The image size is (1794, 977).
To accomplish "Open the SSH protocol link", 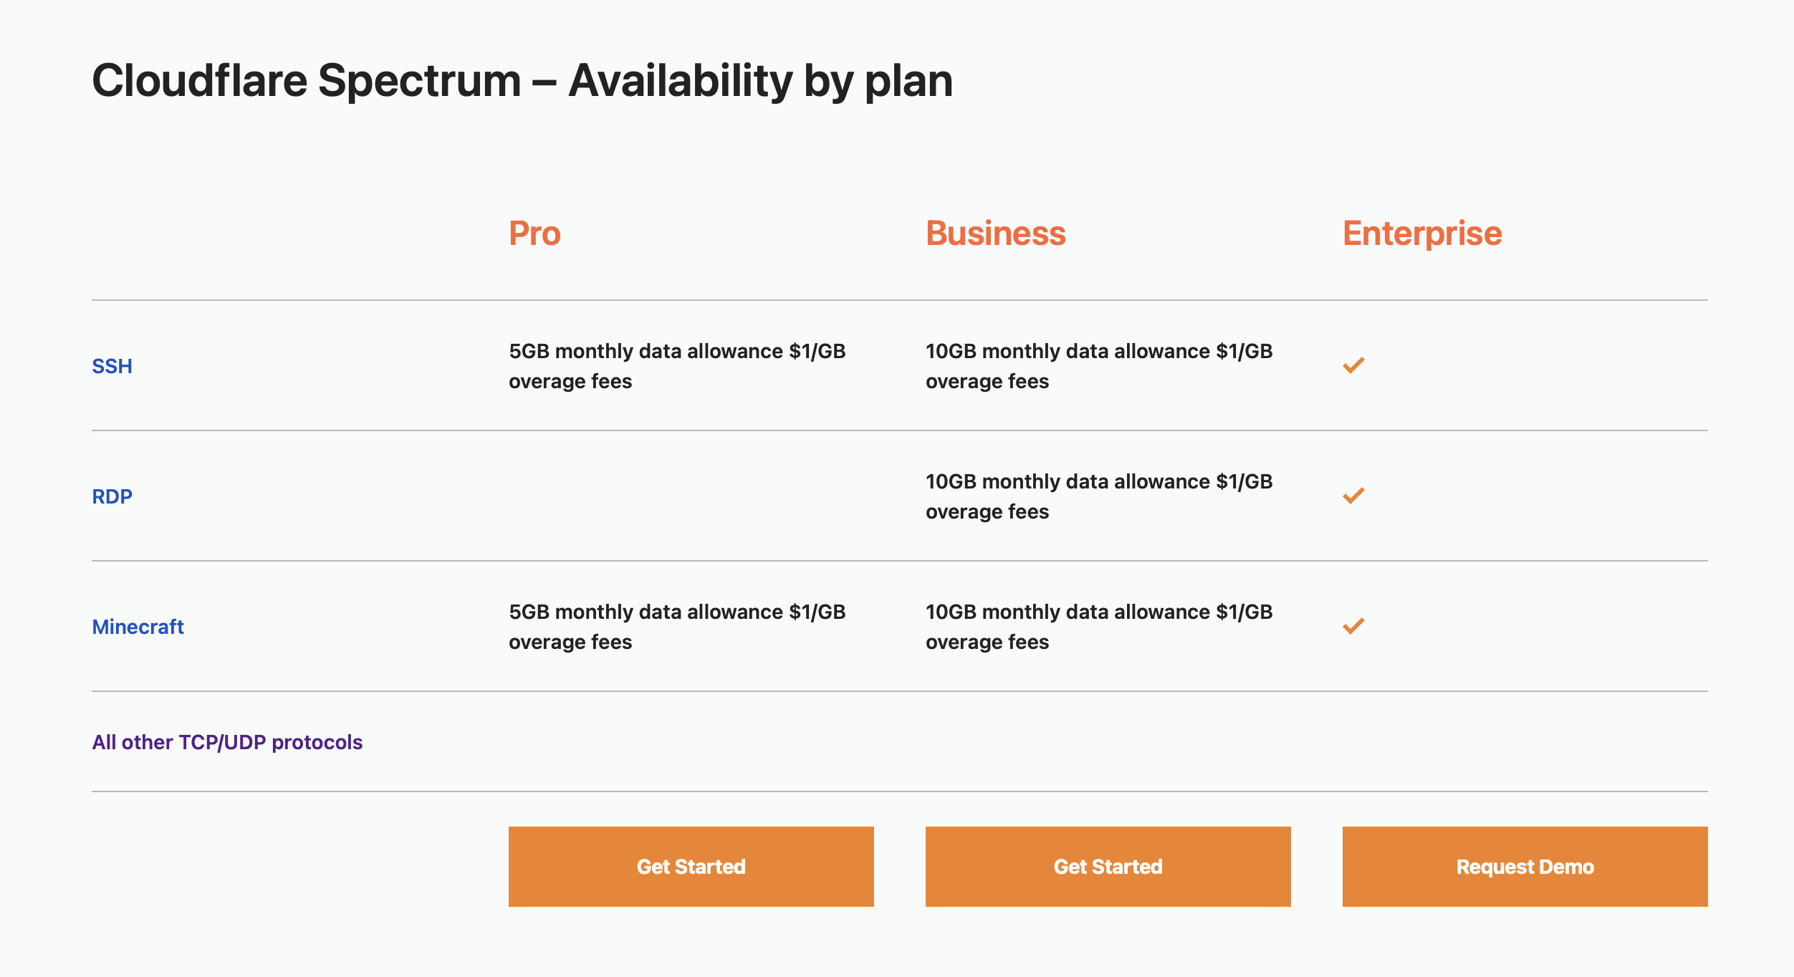I will [x=112, y=366].
